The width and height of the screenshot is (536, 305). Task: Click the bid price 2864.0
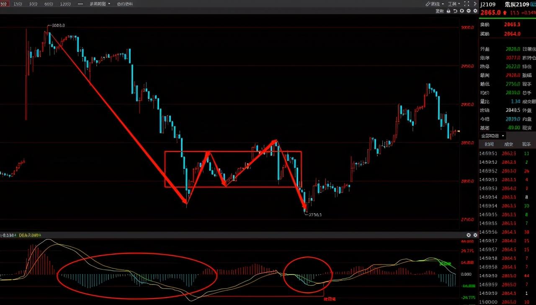(513, 34)
